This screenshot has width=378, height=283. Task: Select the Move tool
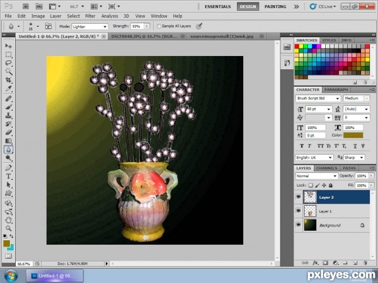click(x=8, y=46)
